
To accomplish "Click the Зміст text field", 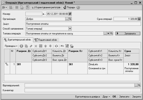I will 83,24.
